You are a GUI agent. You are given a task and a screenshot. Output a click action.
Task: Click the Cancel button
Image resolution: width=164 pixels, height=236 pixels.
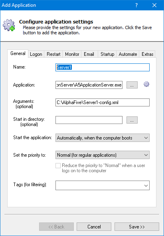94,227
